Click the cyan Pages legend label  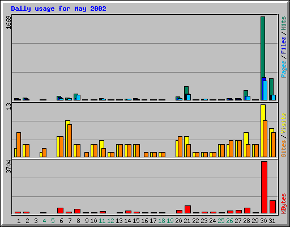284,69
